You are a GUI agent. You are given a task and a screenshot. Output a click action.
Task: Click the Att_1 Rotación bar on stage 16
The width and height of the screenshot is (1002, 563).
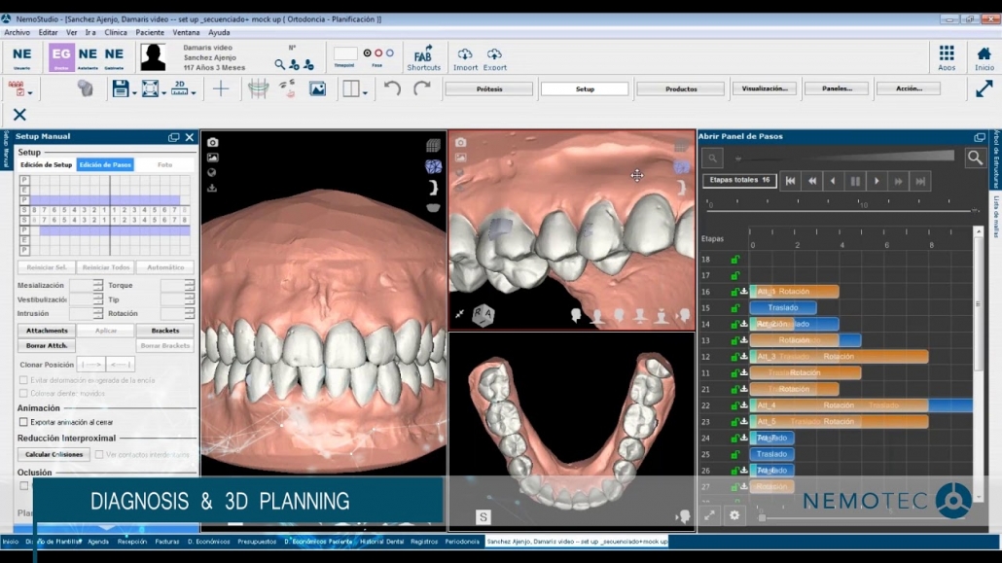point(794,292)
